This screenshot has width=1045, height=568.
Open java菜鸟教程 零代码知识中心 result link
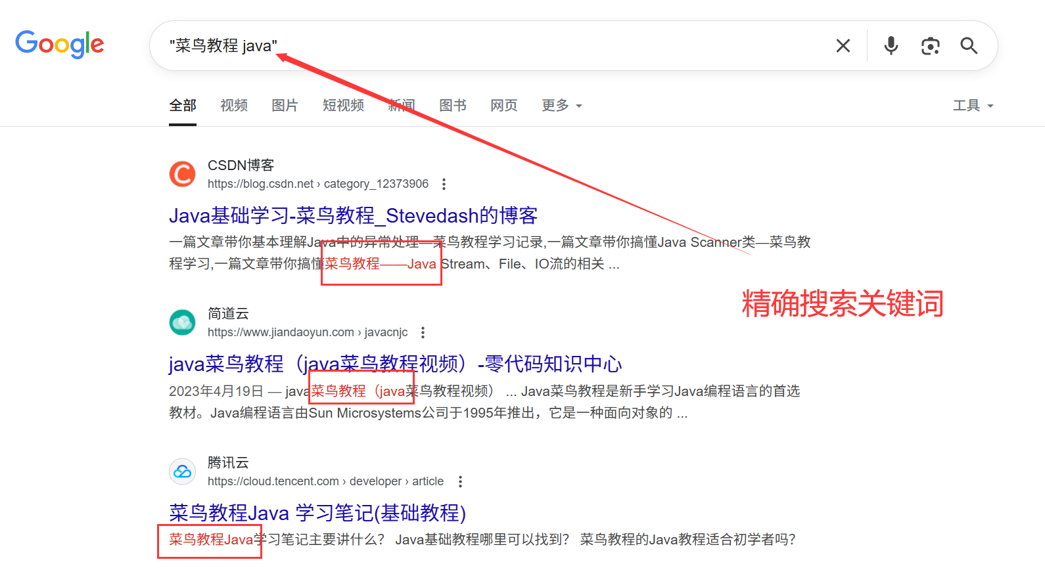click(395, 364)
